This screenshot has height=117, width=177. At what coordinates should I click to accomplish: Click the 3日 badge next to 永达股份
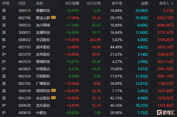click(53, 98)
